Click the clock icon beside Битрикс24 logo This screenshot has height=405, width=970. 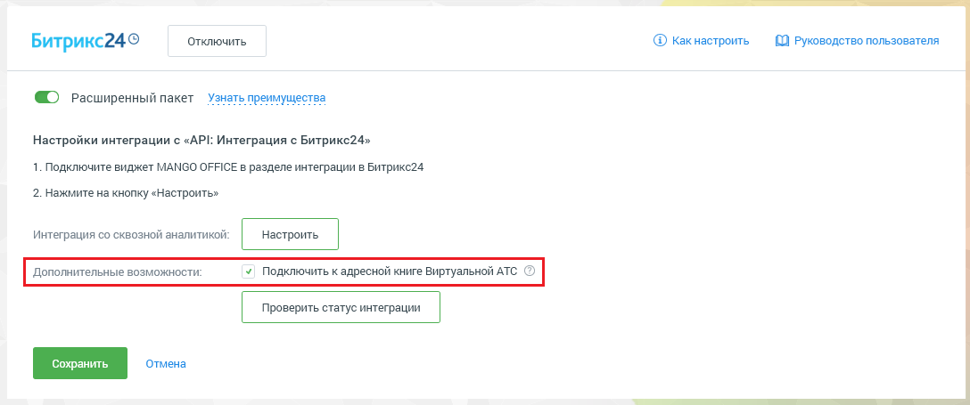tap(134, 39)
